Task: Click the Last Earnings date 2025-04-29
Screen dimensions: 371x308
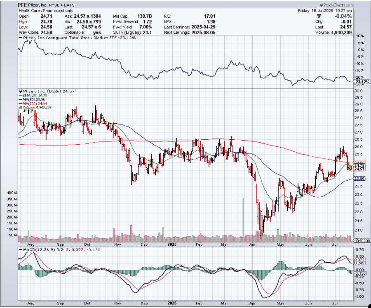Action: pos(204,27)
